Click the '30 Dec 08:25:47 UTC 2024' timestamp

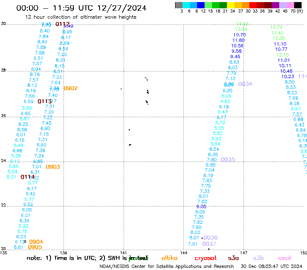271,267
